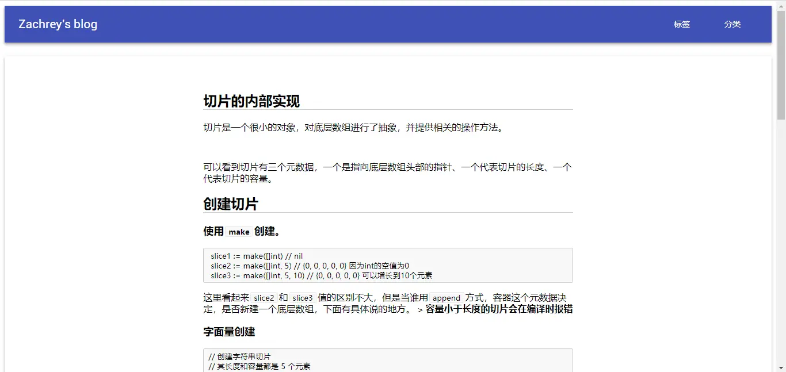Click the "Zachrey's blog" site title
This screenshot has height=372, width=786.
(57, 24)
